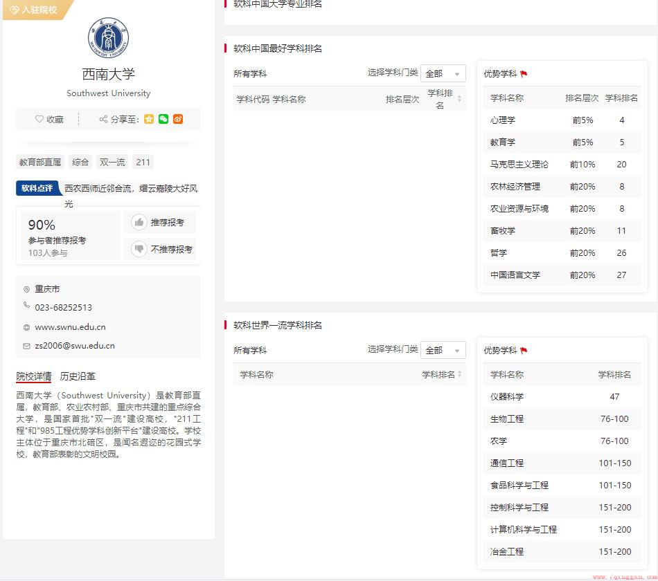Click 软科中国最好学科排名 heading
This screenshot has height=581, width=658.
pyautogui.click(x=277, y=48)
